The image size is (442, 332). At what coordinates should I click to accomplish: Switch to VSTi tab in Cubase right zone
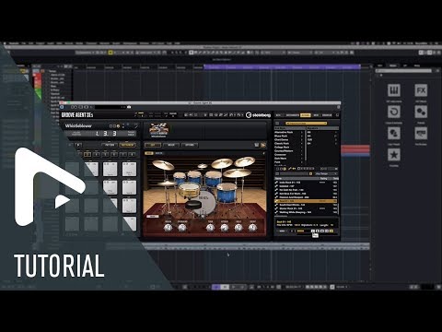(380, 65)
